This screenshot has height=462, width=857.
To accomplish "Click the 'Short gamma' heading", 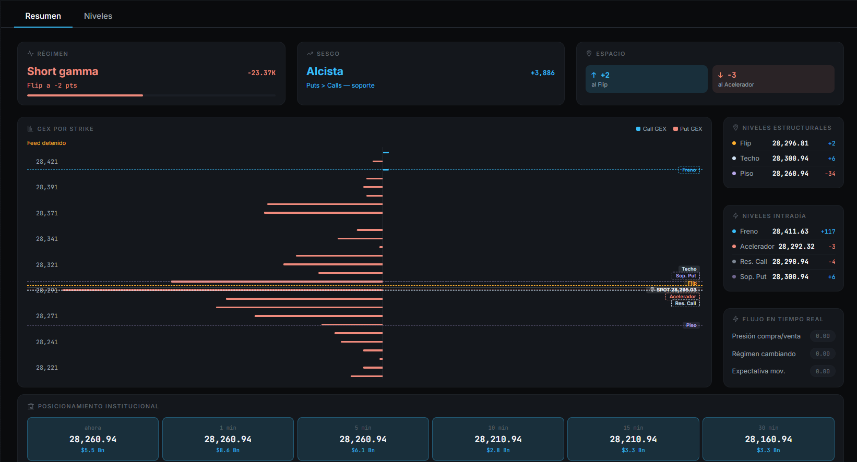I will 63,71.
